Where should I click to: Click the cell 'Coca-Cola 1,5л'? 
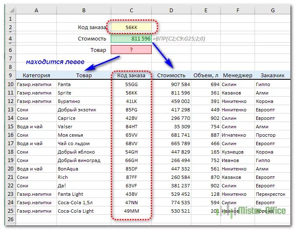tap(84, 203)
